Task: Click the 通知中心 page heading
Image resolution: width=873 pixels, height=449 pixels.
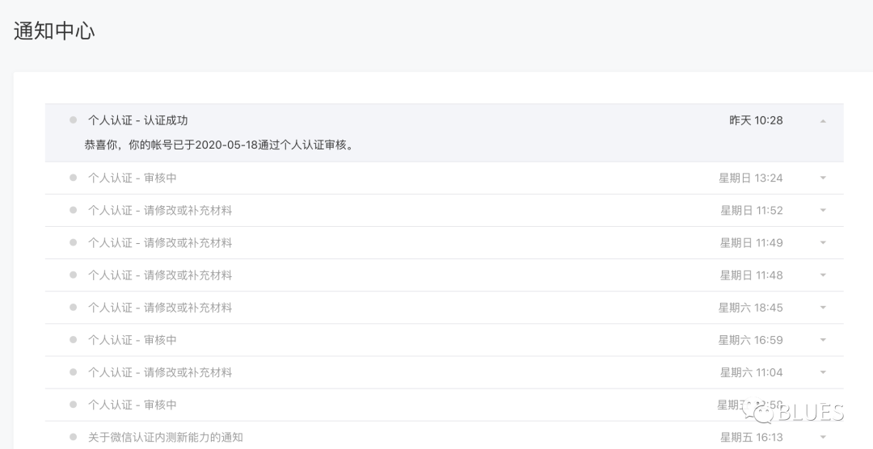Action: [x=54, y=31]
